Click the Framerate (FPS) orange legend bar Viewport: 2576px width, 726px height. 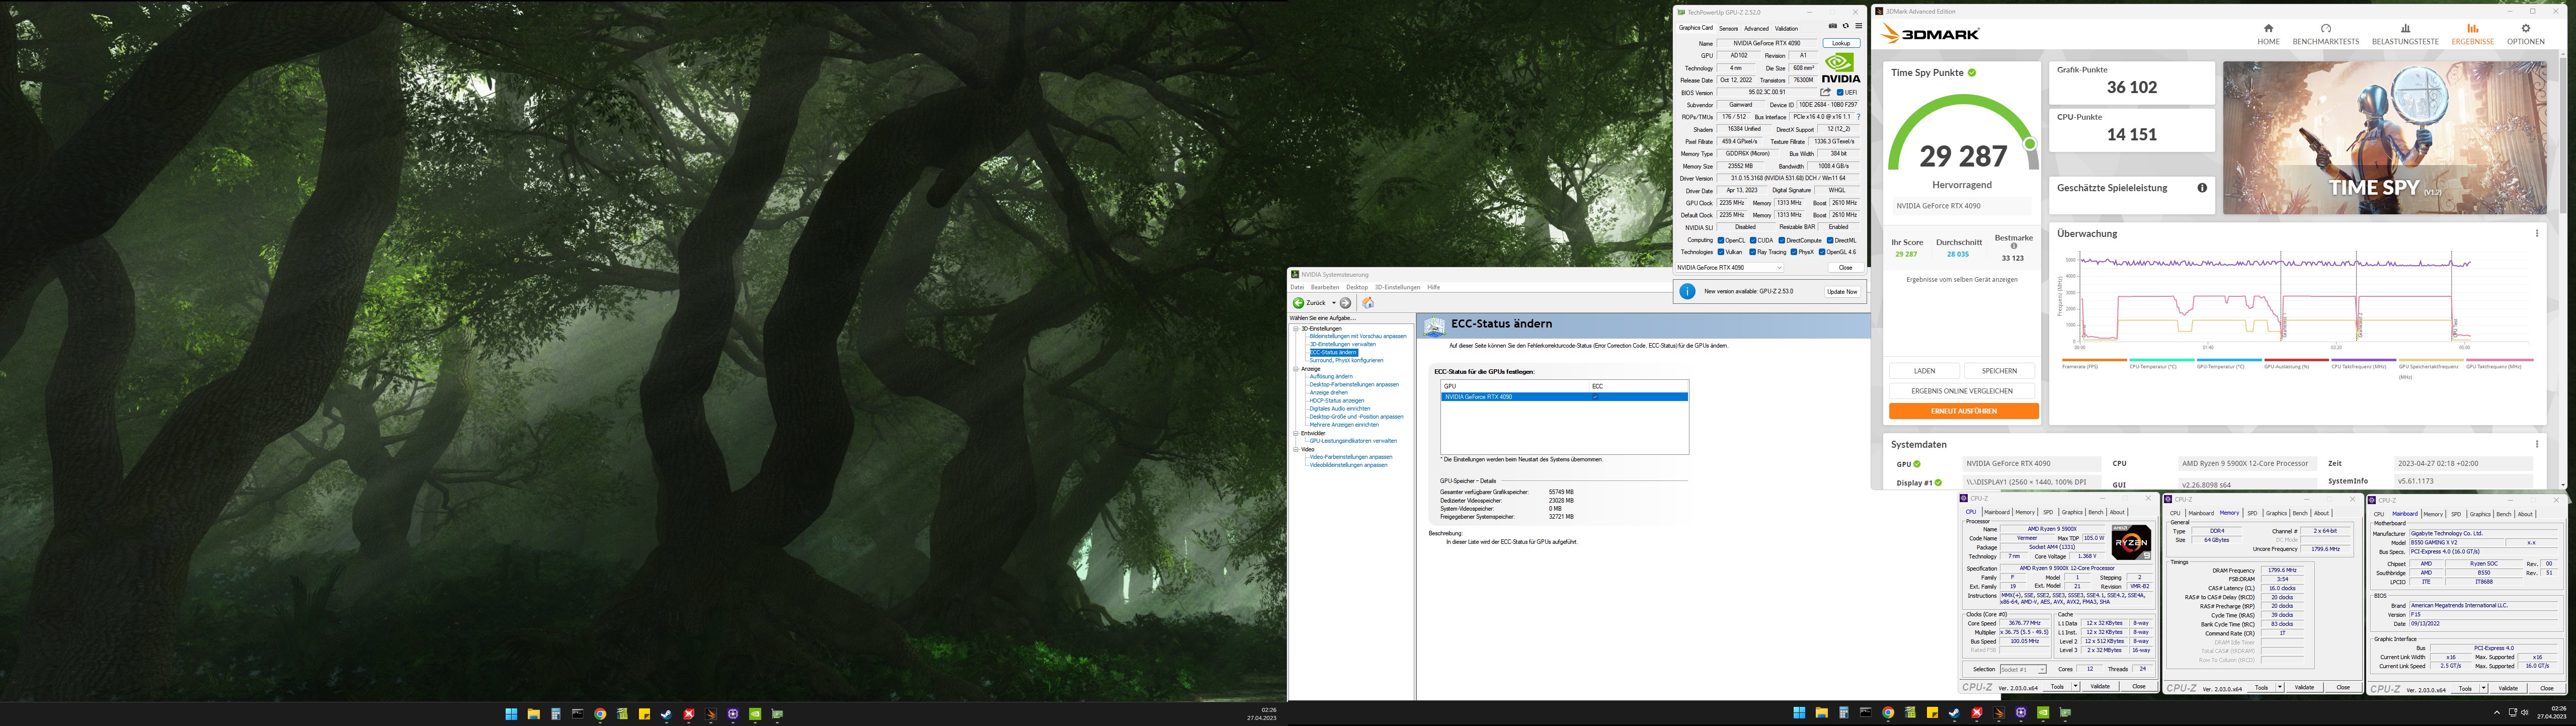(2095, 360)
